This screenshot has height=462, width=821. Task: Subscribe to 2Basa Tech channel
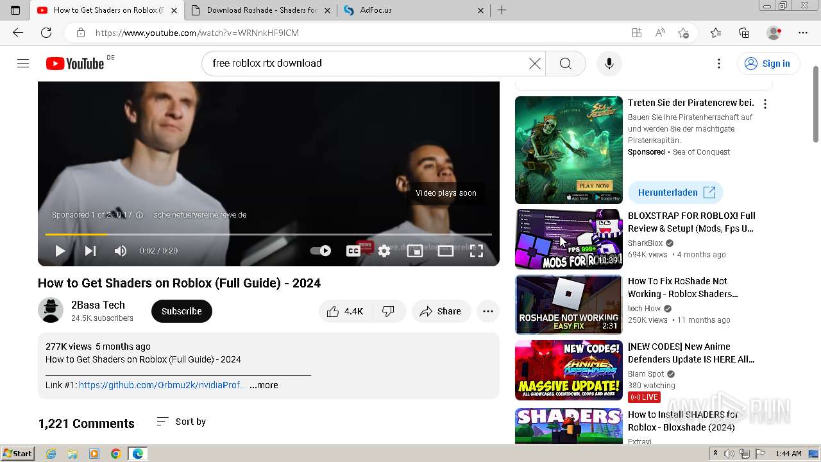[x=182, y=311]
